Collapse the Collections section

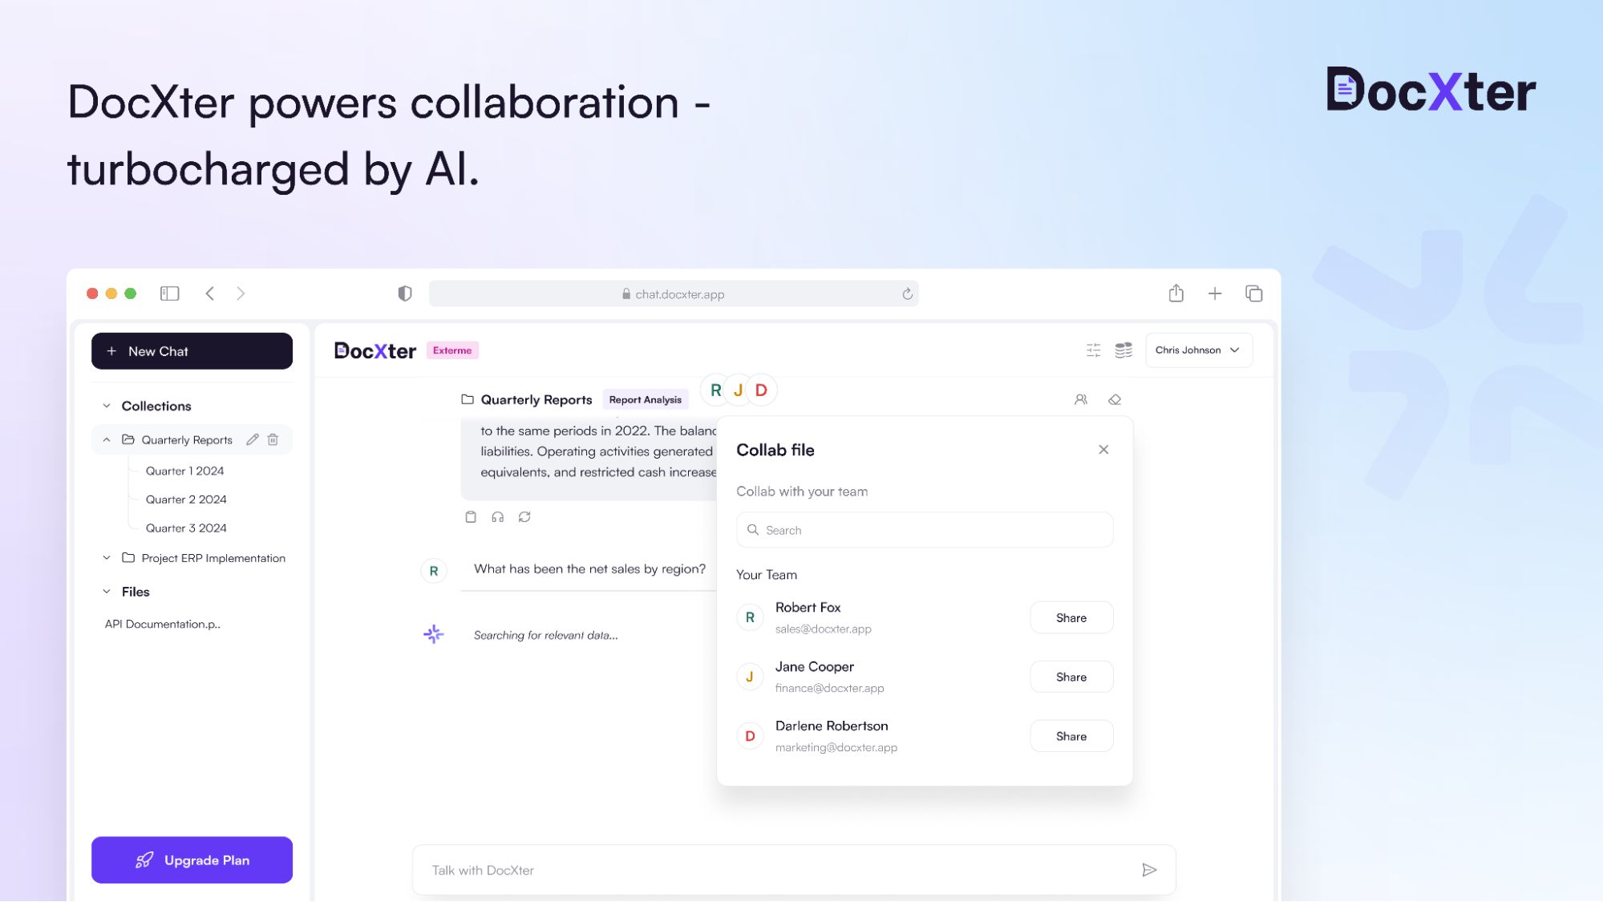point(106,405)
